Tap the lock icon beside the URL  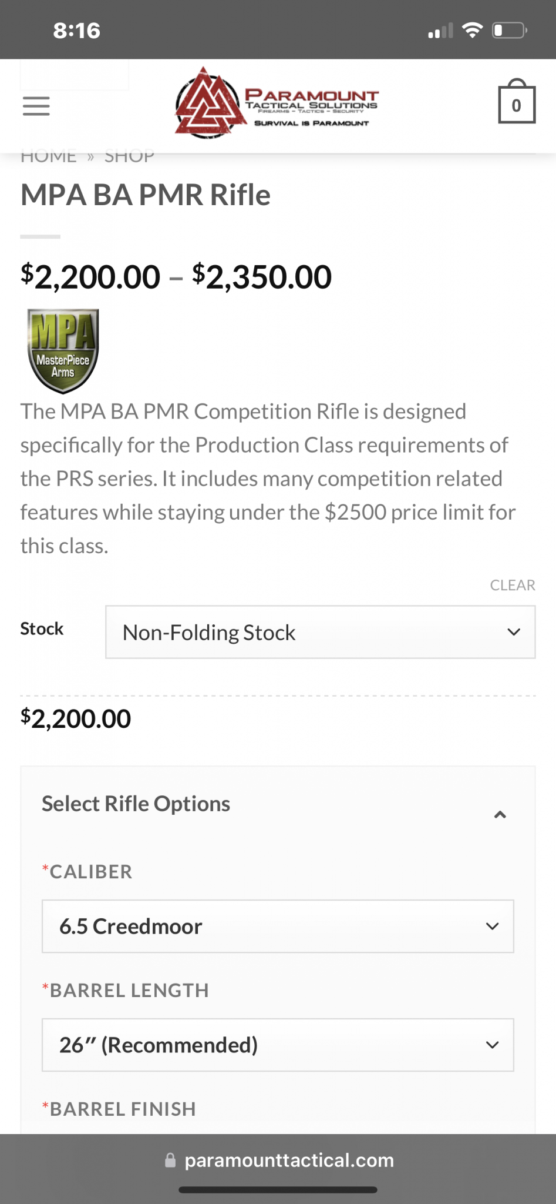click(x=170, y=1160)
